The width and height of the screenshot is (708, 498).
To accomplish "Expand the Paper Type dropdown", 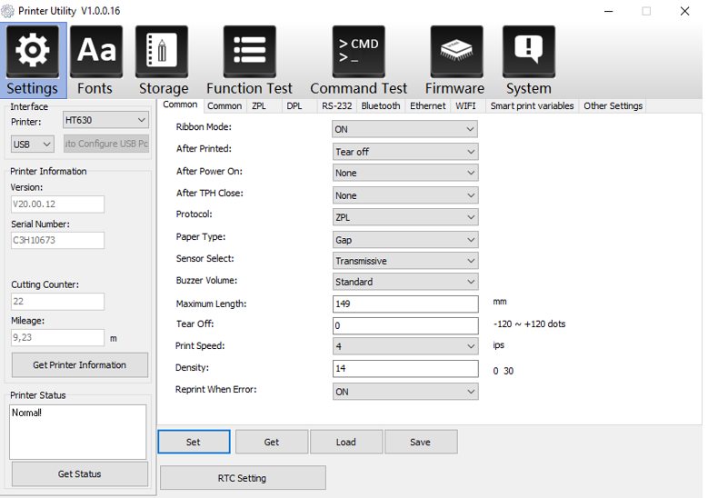I will pyautogui.click(x=404, y=240).
